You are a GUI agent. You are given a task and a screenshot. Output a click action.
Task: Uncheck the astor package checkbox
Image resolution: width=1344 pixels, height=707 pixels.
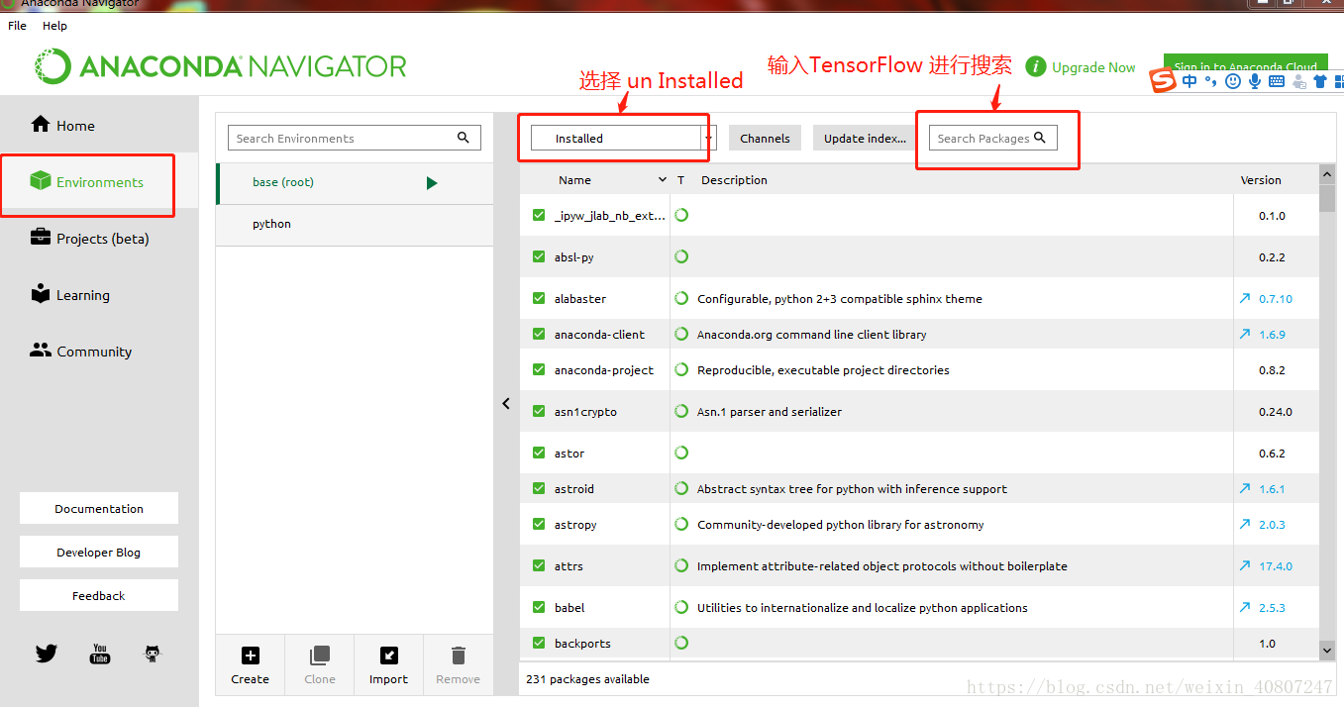[x=539, y=453]
